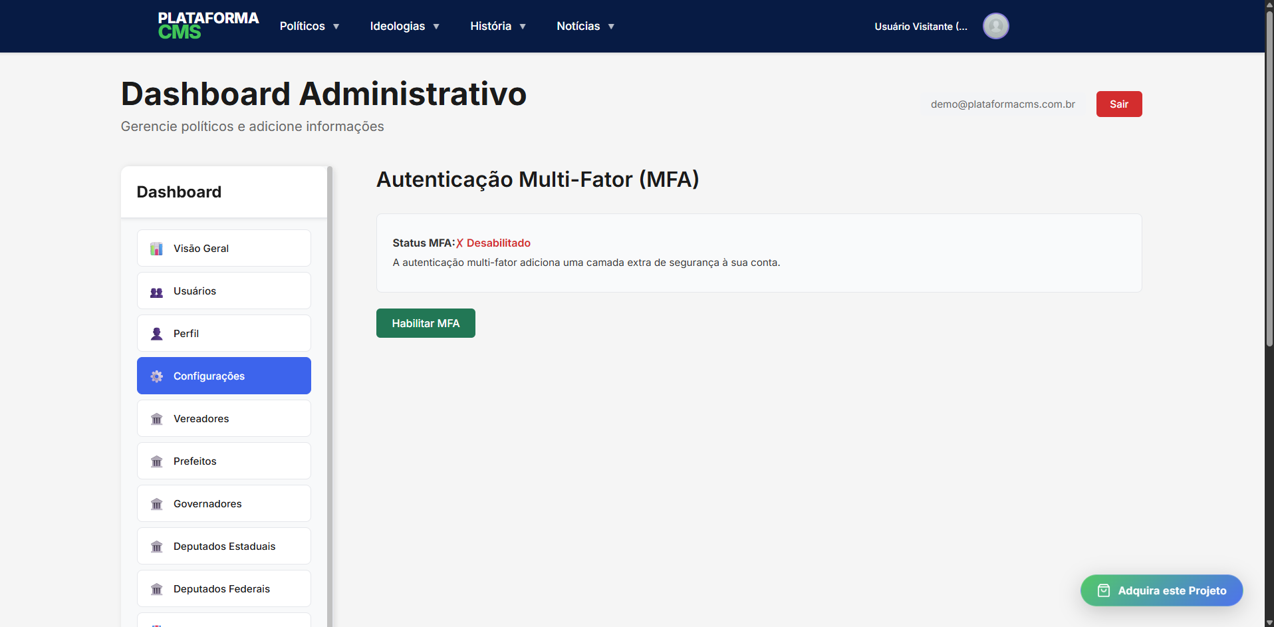The width and height of the screenshot is (1274, 627).
Task: Expand the Ideologias dropdown menu
Action: pos(404,26)
